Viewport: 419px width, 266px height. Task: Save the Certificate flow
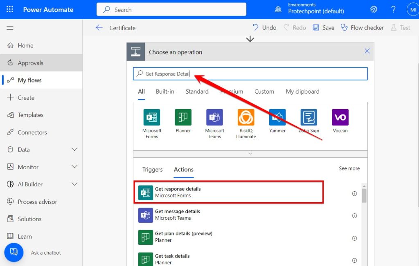(323, 27)
